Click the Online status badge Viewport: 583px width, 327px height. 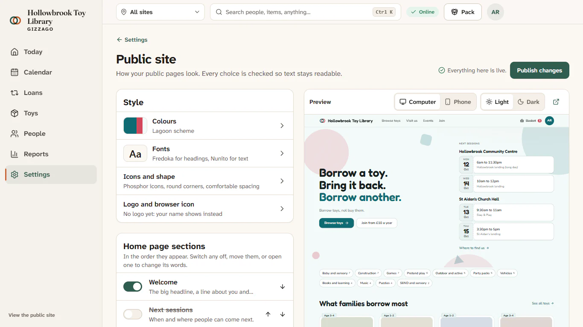423,12
